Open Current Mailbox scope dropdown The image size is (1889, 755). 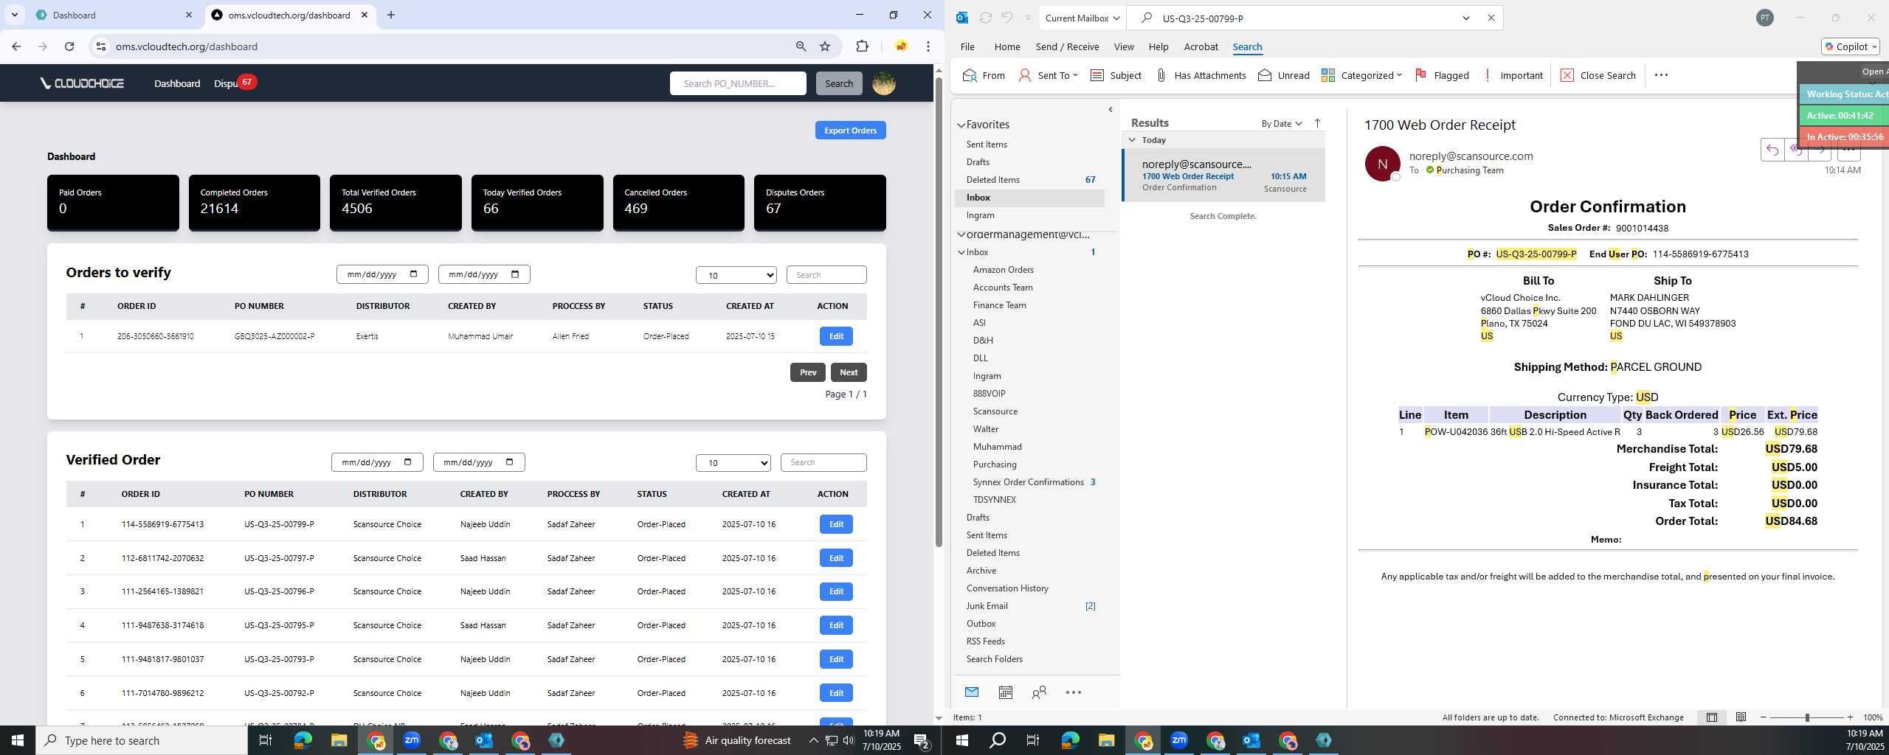tap(1082, 18)
